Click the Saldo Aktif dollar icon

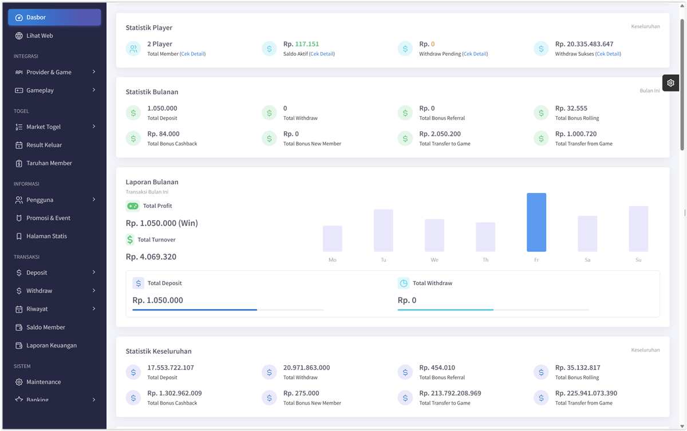click(x=269, y=49)
